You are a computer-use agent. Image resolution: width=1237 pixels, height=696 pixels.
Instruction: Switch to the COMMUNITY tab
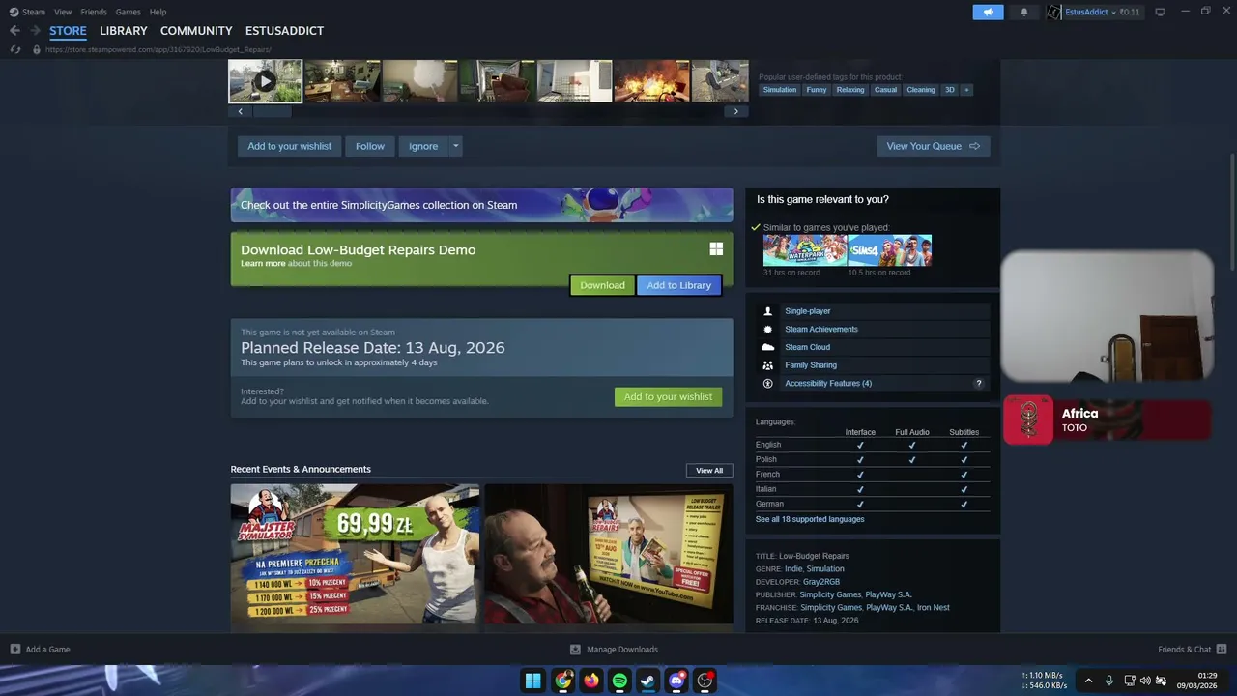coord(196,31)
